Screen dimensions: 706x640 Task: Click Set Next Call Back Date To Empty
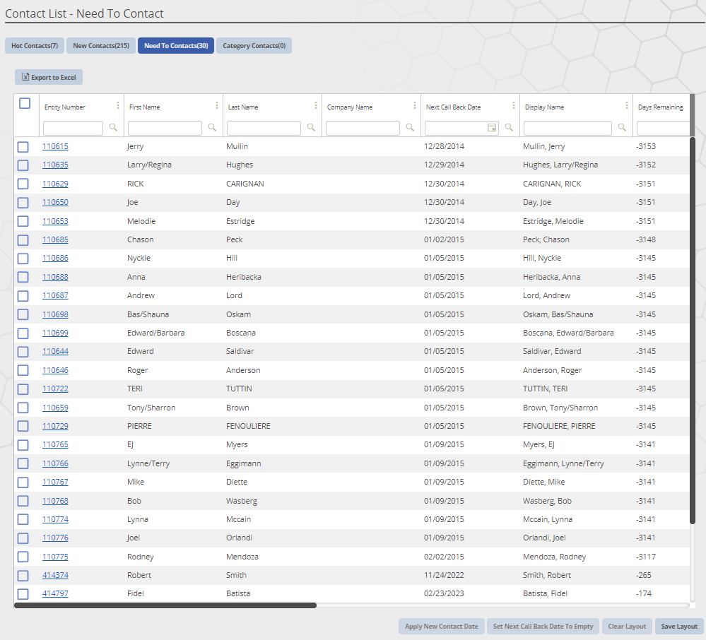[543, 626]
